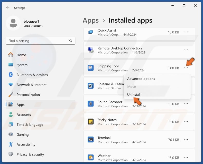Go to Gaming settings
Screen dimensions: 203x164
pos(41,135)
